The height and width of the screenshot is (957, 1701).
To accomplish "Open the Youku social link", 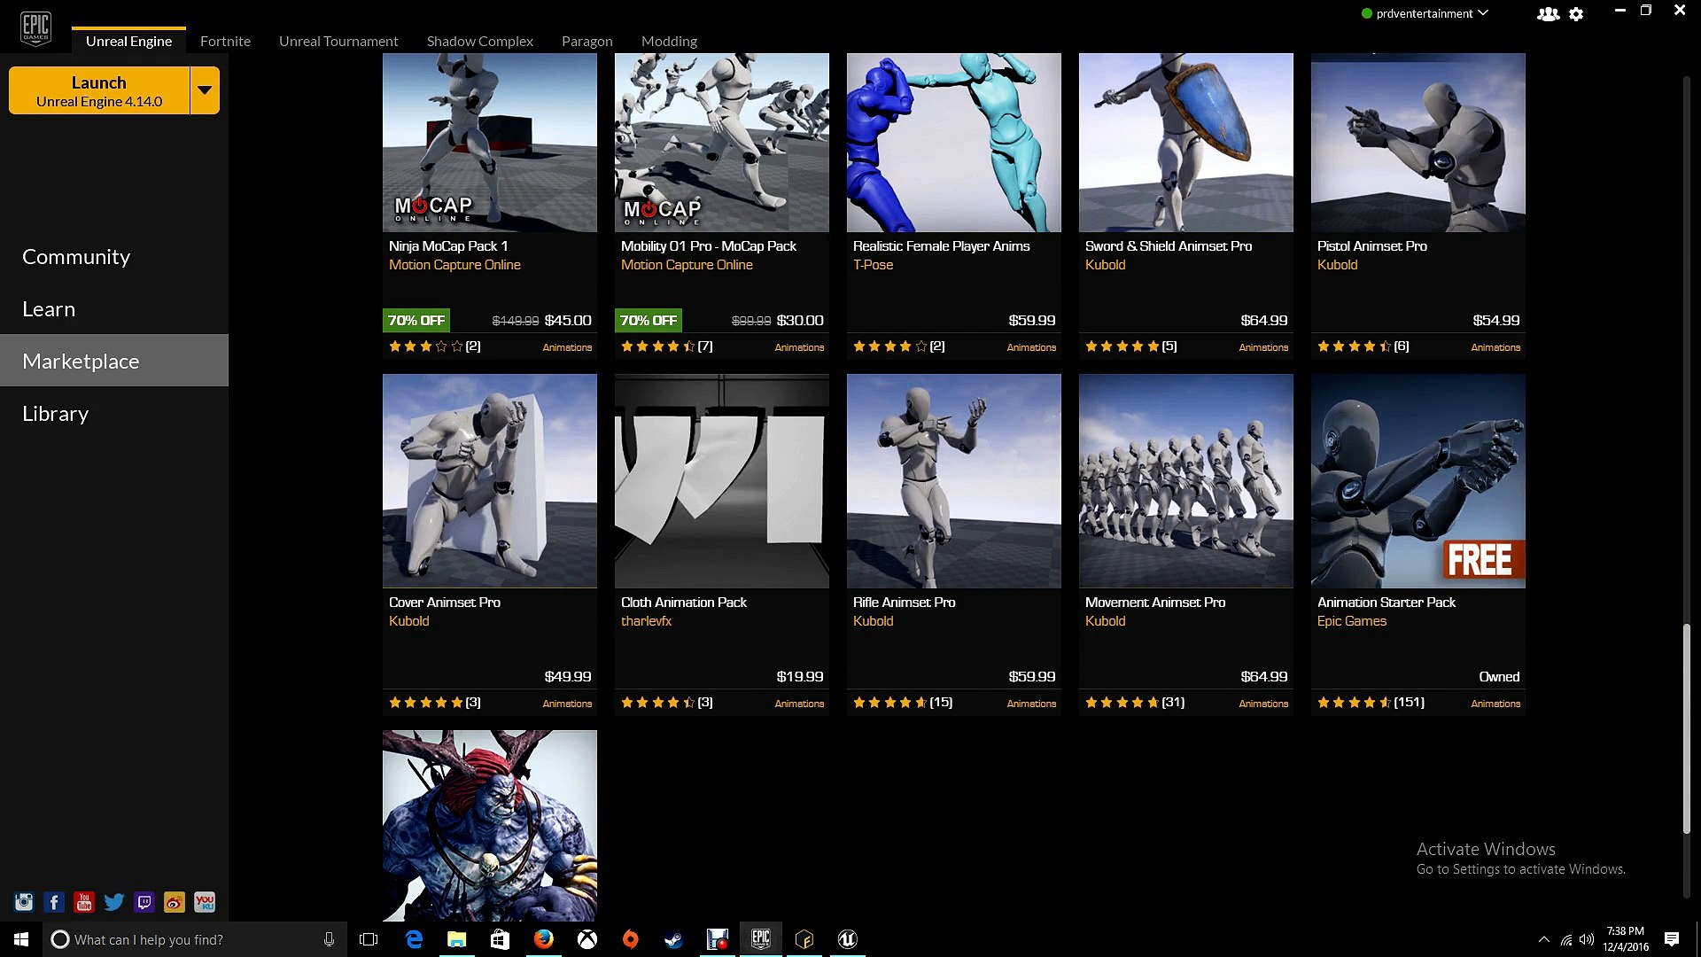I will click(205, 902).
